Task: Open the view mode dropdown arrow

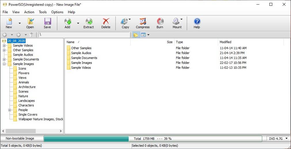Action: coord(148,35)
